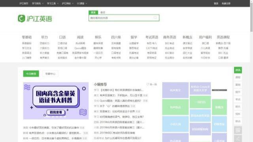Select the 娱乐 item in right sidebar

(x=238, y=106)
